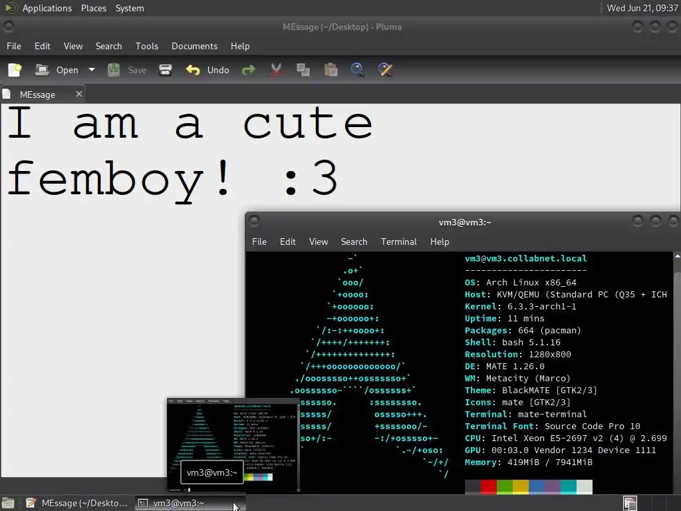Open the Terminal menu in terminal window

pyautogui.click(x=399, y=242)
